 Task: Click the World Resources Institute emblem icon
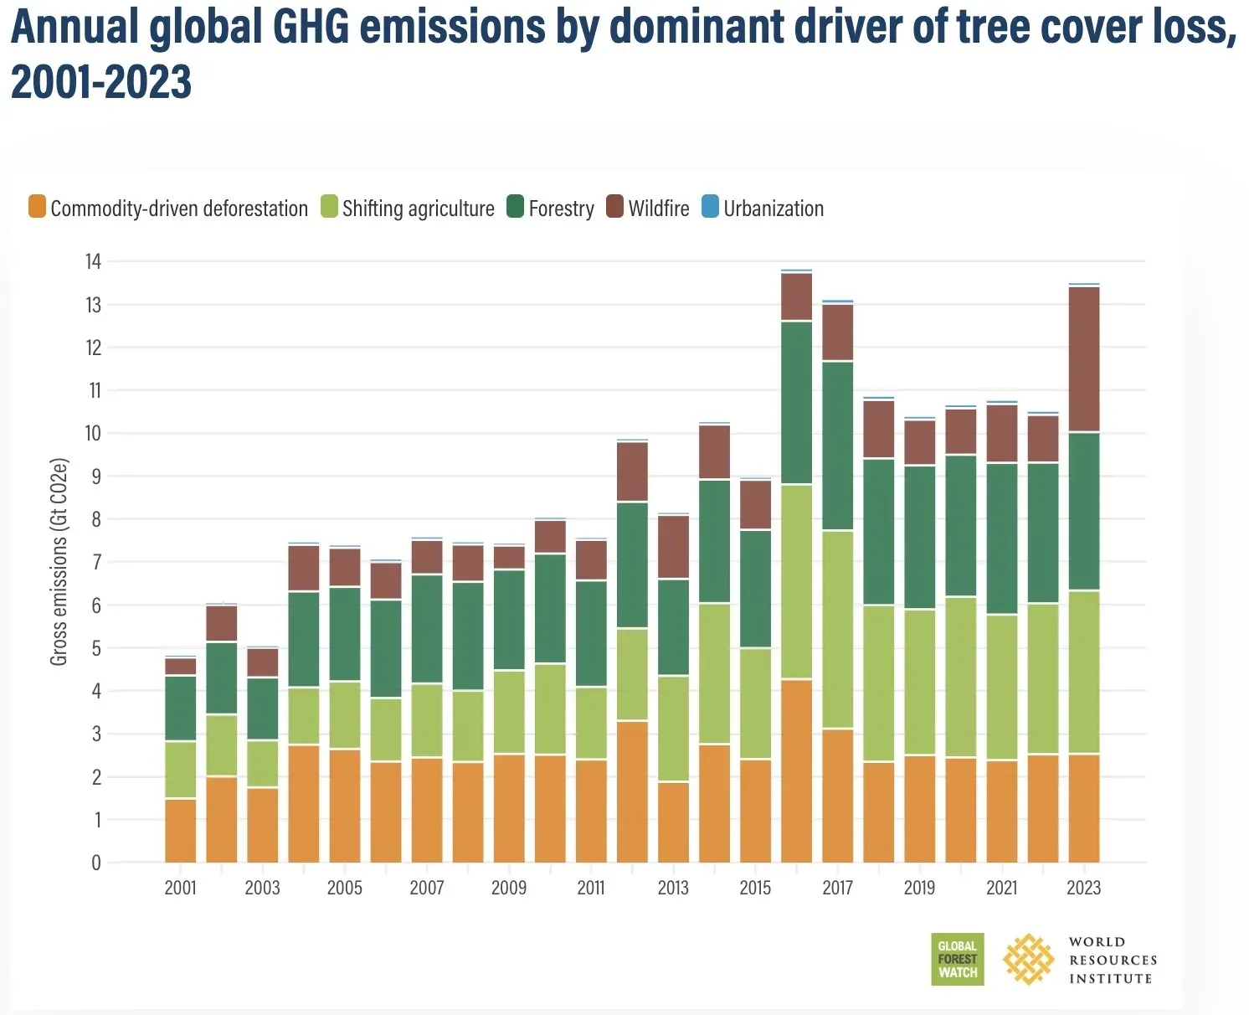pos(1029,959)
